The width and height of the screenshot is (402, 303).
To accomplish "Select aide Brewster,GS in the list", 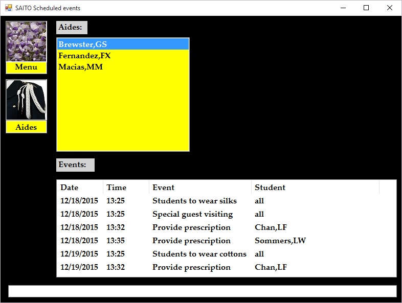I will (82, 44).
